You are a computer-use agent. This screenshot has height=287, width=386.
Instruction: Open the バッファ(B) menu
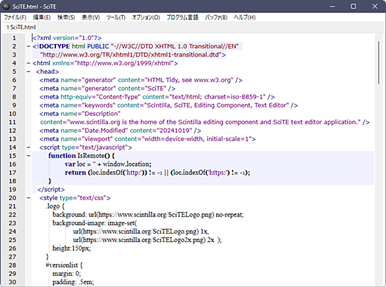[216, 18]
